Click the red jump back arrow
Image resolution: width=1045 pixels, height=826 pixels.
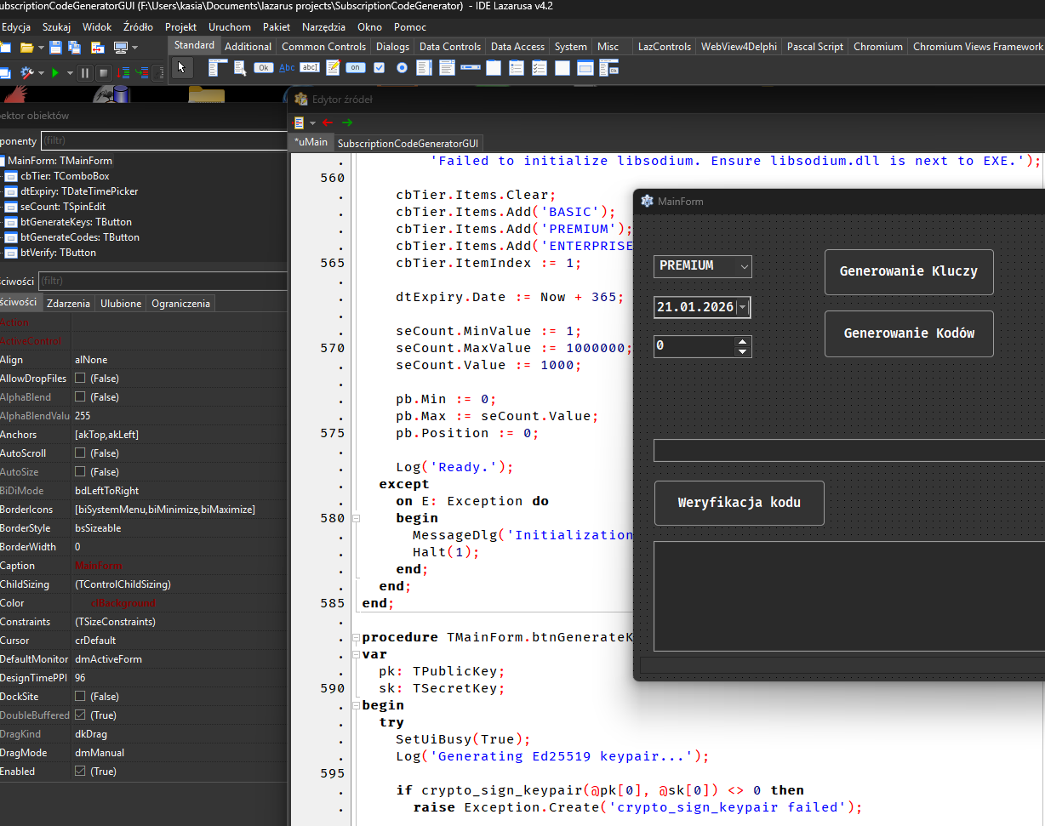click(x=328, y=122)
